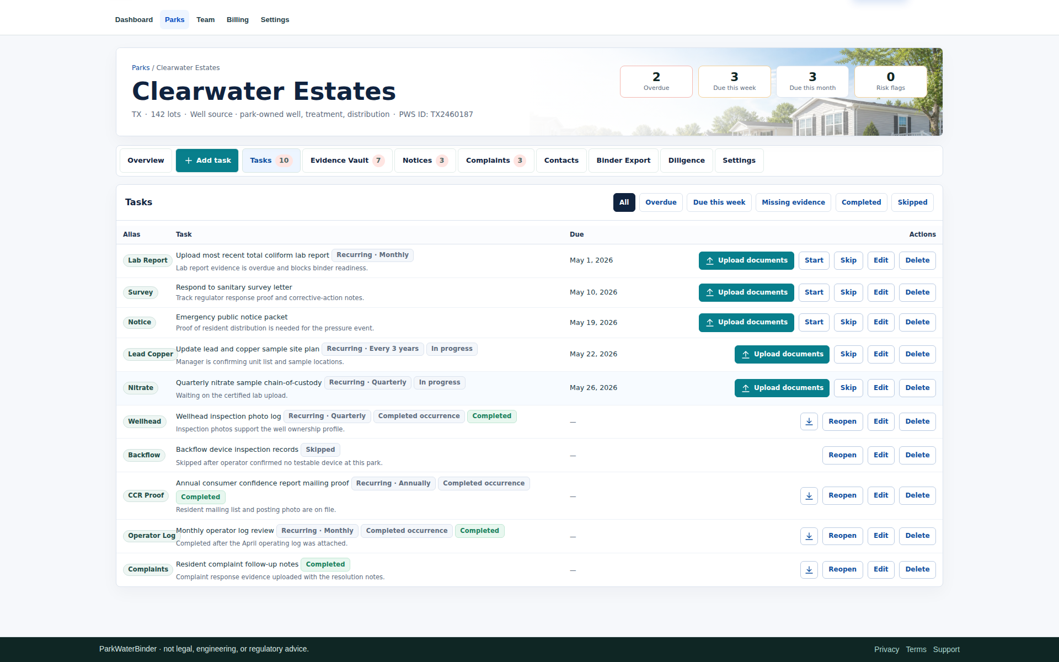Click the Overdue stat card
Image resolution: width=1059 pixels, height=662 pixels.
[656, 82]
